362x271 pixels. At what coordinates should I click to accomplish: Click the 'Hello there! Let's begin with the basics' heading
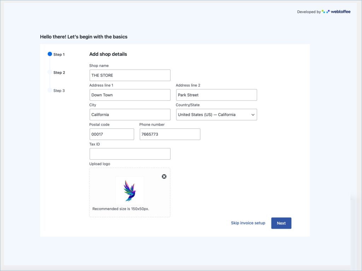coord(83,37)
